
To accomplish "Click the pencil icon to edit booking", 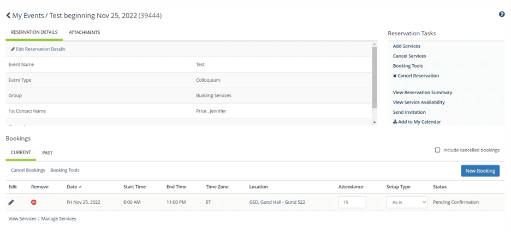I will 11,202.
